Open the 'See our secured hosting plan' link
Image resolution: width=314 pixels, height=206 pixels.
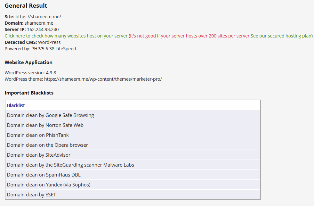click(281, 36)
